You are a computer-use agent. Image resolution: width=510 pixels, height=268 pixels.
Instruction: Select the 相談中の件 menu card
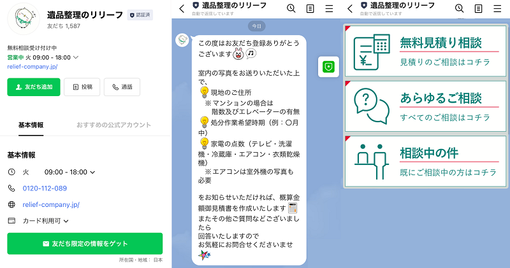425,161
